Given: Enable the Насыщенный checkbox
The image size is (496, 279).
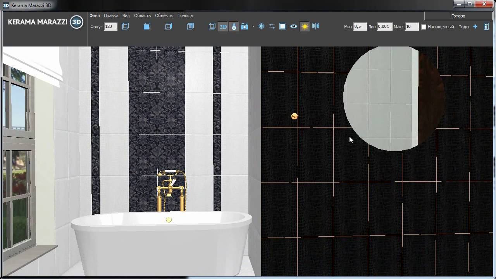Looking at the screenshot, I should point(424,27).
